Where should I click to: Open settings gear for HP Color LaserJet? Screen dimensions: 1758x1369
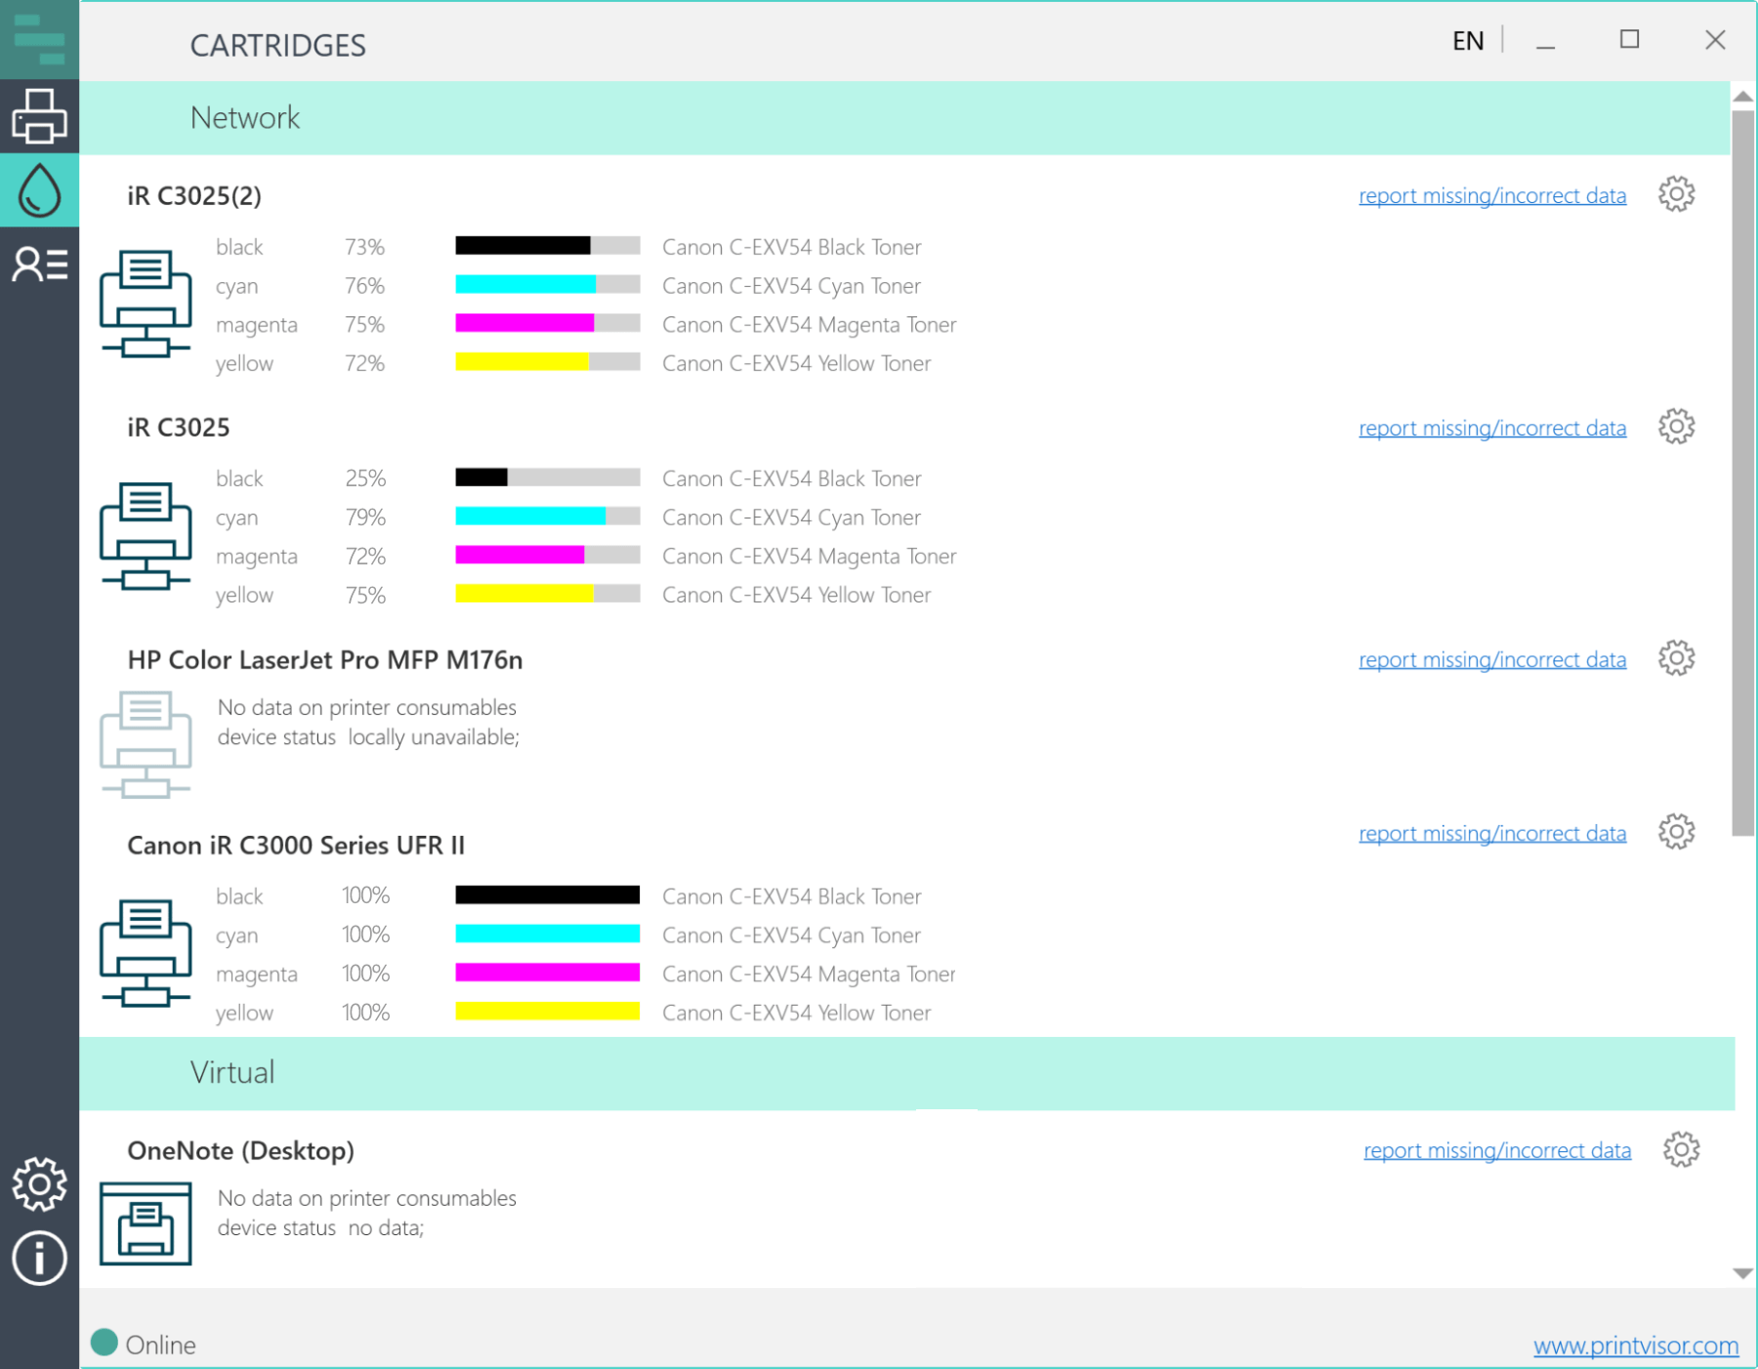pyautogui.click(x=1676, y=658)
